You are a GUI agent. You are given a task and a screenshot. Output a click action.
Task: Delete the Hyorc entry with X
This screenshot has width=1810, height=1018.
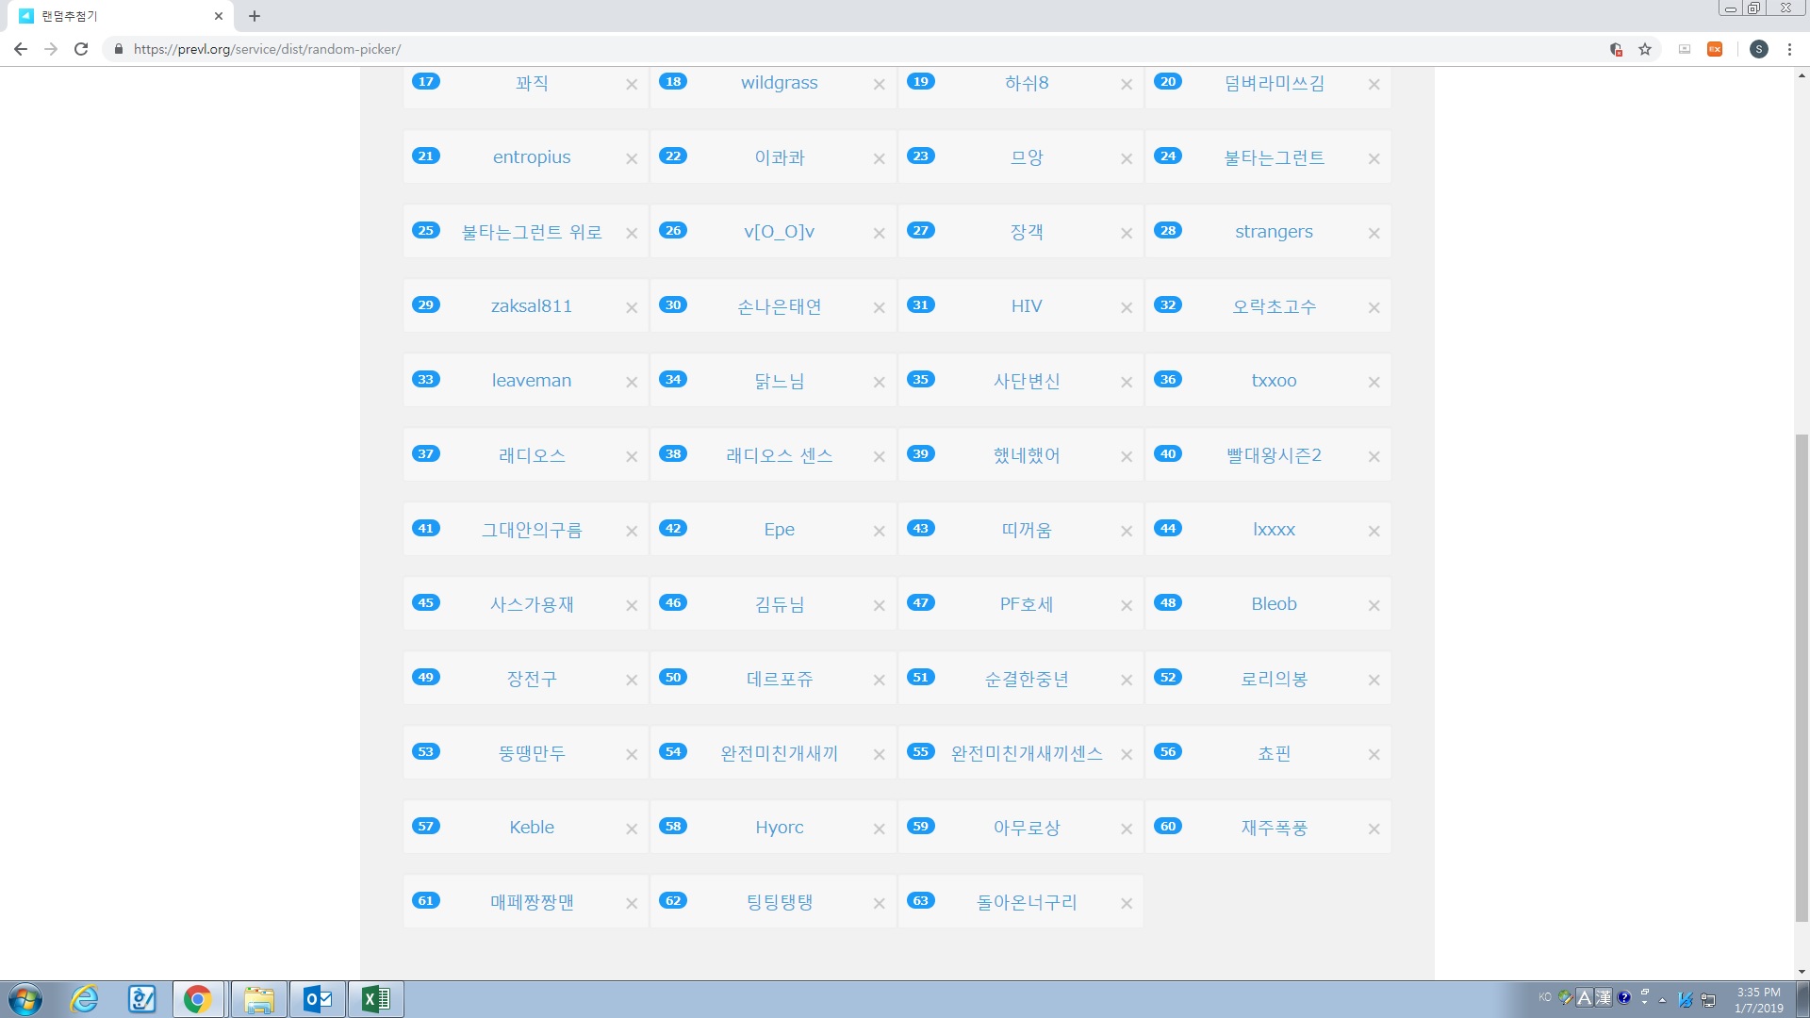(879, 829)
